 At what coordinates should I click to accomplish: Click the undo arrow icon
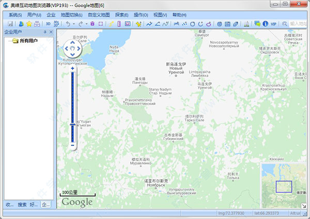click(68, 24)
